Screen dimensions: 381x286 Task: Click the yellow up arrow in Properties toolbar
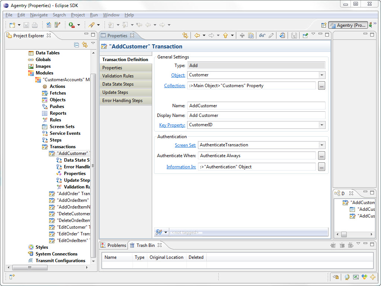tap(225, 35)
